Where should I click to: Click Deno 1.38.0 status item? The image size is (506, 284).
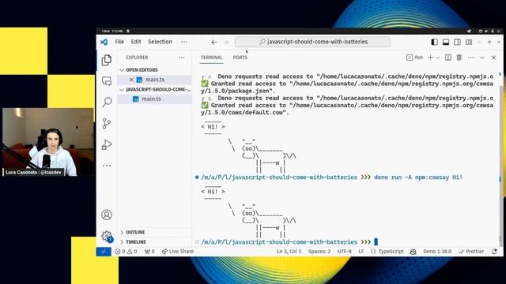coord(437,252)
